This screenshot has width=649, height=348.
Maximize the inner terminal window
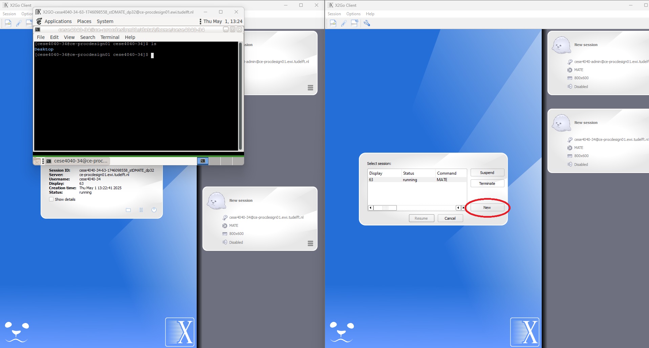[233, 29]
